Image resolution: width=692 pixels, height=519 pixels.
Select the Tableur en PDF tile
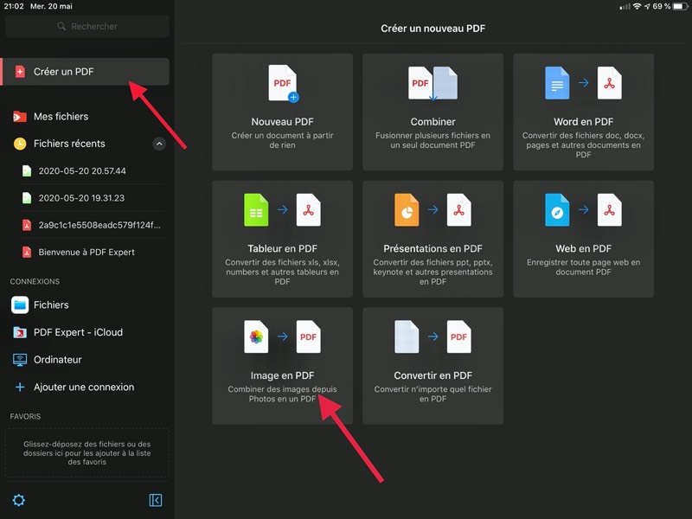coord(282,238)
